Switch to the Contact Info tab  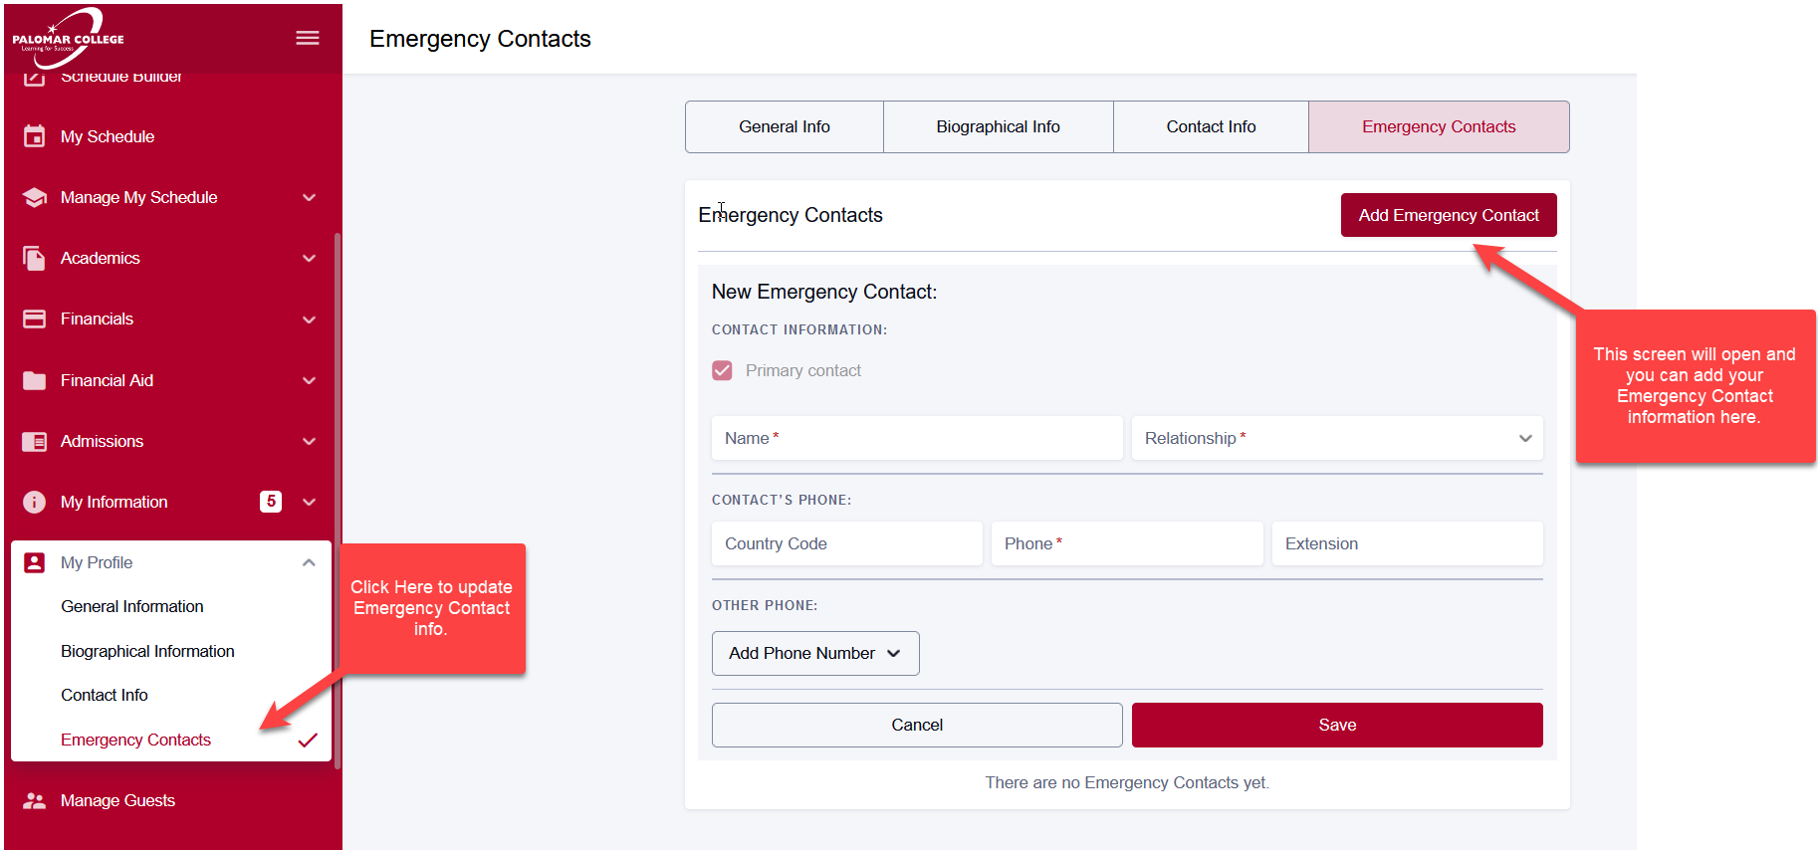(x=1211, y=126)
